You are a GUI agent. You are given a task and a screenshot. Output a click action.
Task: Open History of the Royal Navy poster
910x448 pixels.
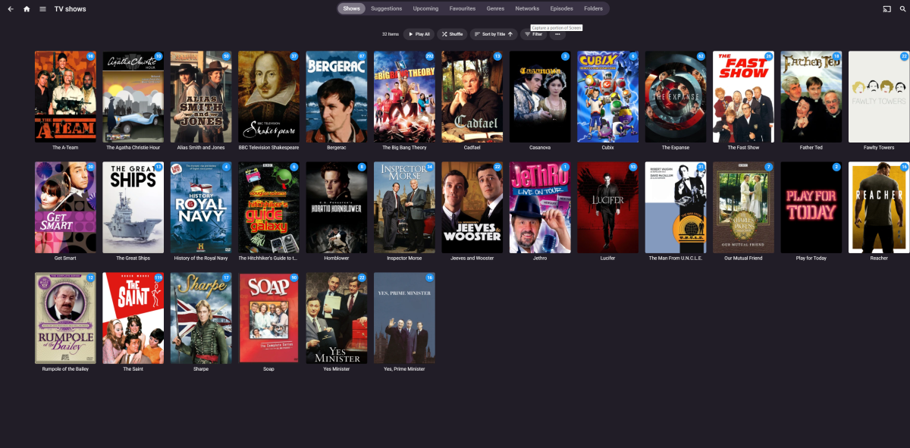click(201, 207)
